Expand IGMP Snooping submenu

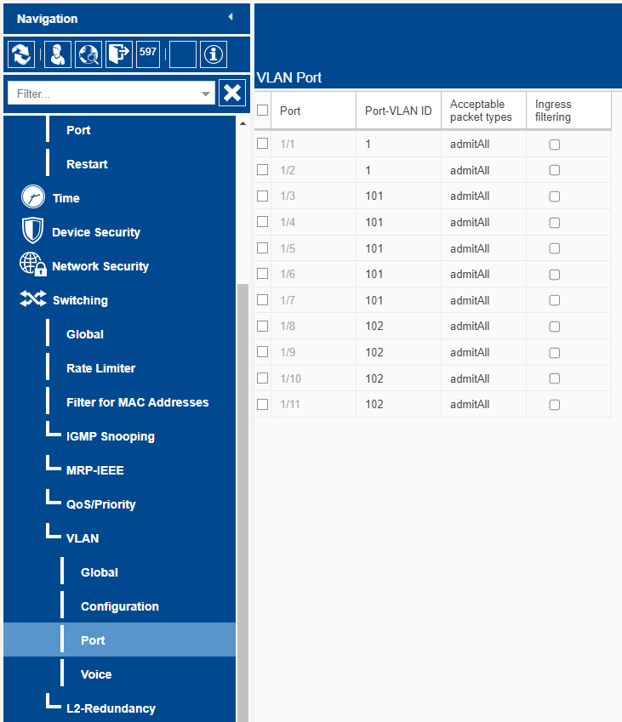[x=110, y=436]
